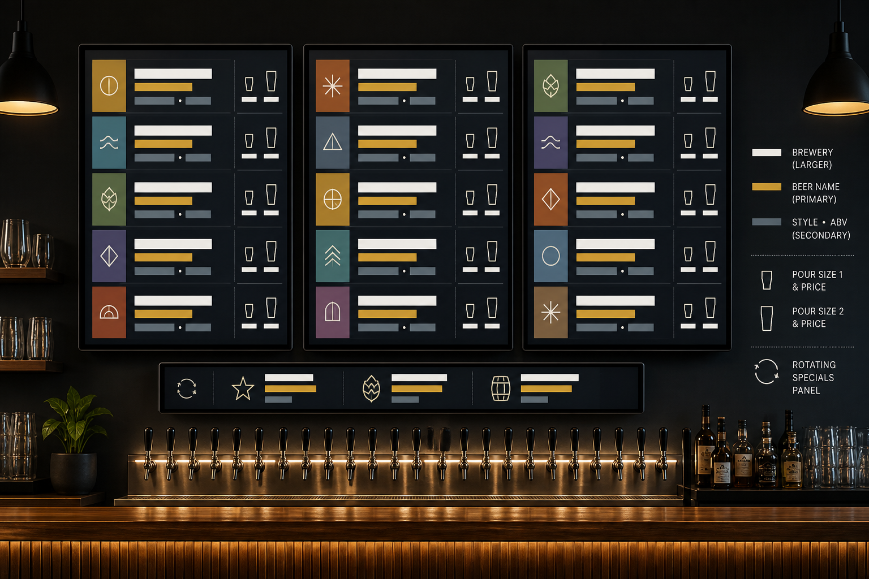Tap the purple tile with arch icon
This screenshot has width=869, height=579.
[x=333, y=313]
